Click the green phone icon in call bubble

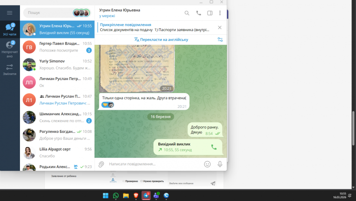[214, 147]
